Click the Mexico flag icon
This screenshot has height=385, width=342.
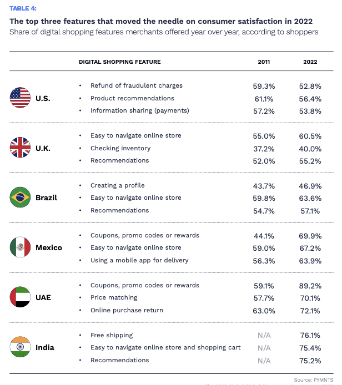20,247
